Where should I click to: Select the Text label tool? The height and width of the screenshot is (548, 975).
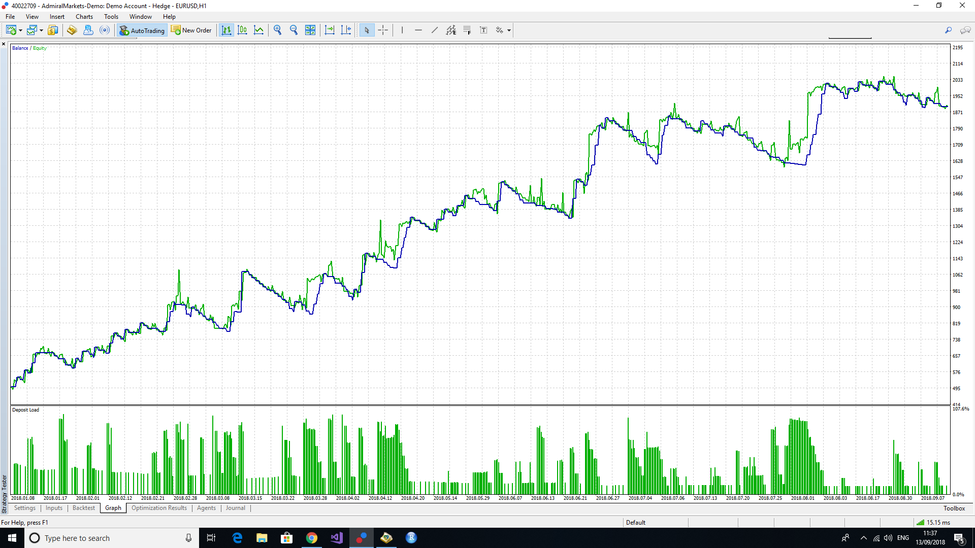coord(483,30)
